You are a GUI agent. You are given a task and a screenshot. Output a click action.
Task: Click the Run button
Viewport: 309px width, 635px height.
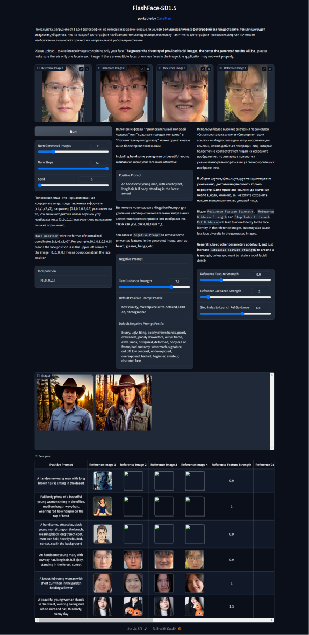pos(73,132)
